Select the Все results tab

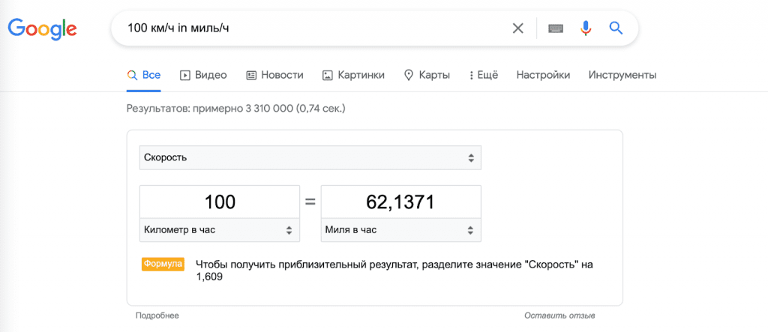coord(144,75)
